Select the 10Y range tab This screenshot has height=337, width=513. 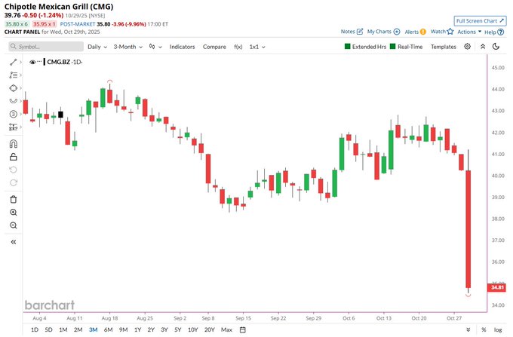pos(192,329)
